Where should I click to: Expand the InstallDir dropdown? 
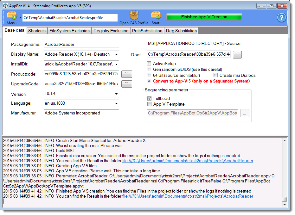[117, 64]
